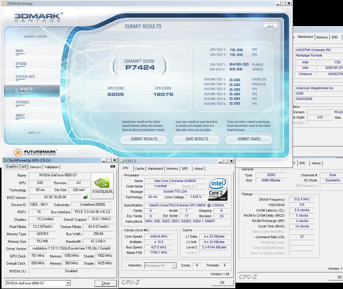Open the OPTIONS section in 3DMark Vantage
343x289 pixels.
point(21,64)
